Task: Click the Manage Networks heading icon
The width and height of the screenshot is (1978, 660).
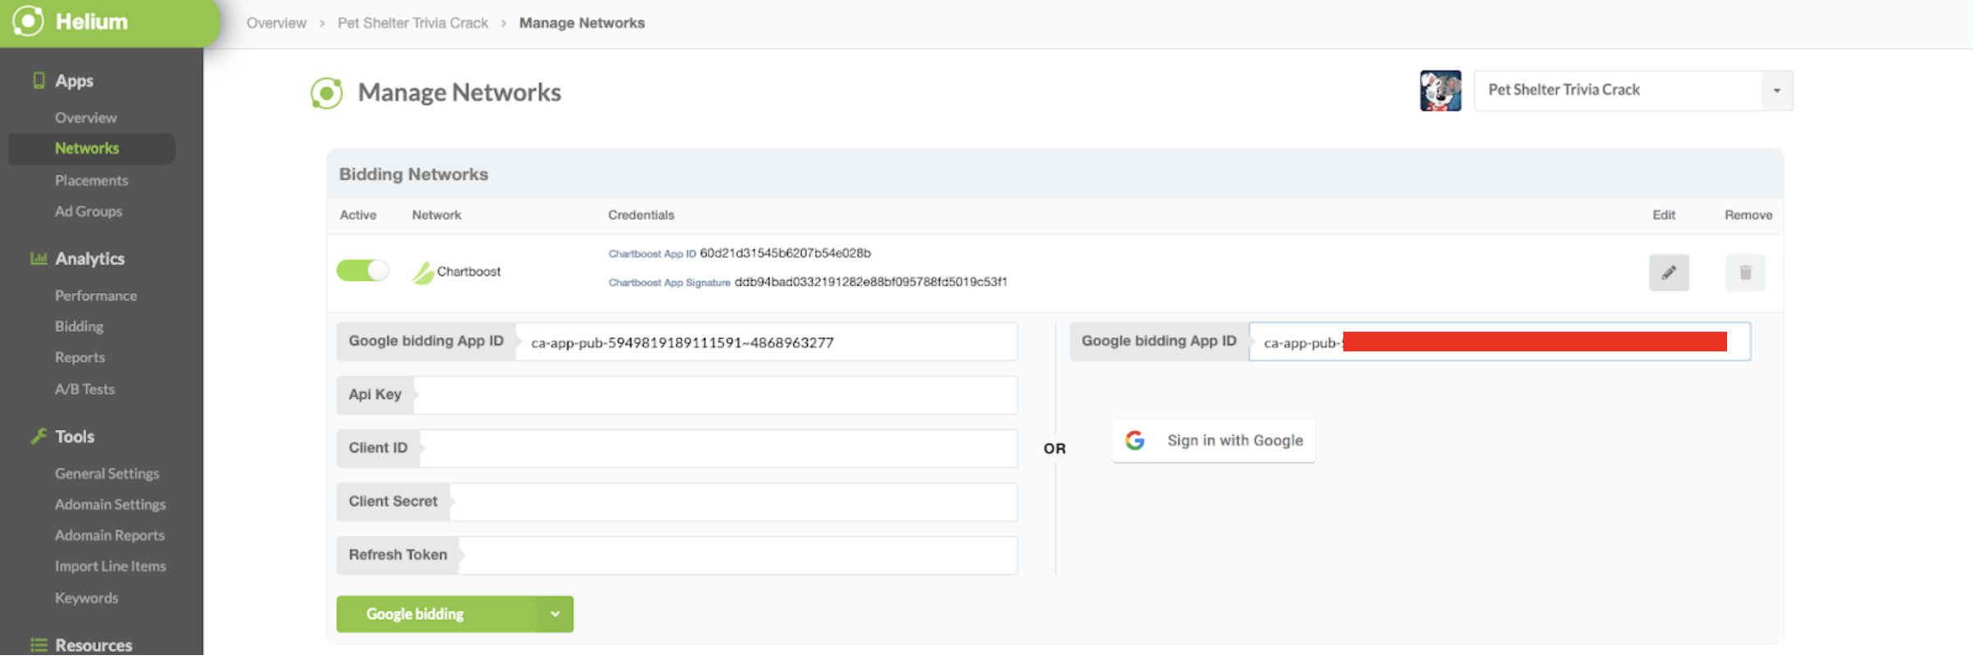Action: tap(326, 93)
